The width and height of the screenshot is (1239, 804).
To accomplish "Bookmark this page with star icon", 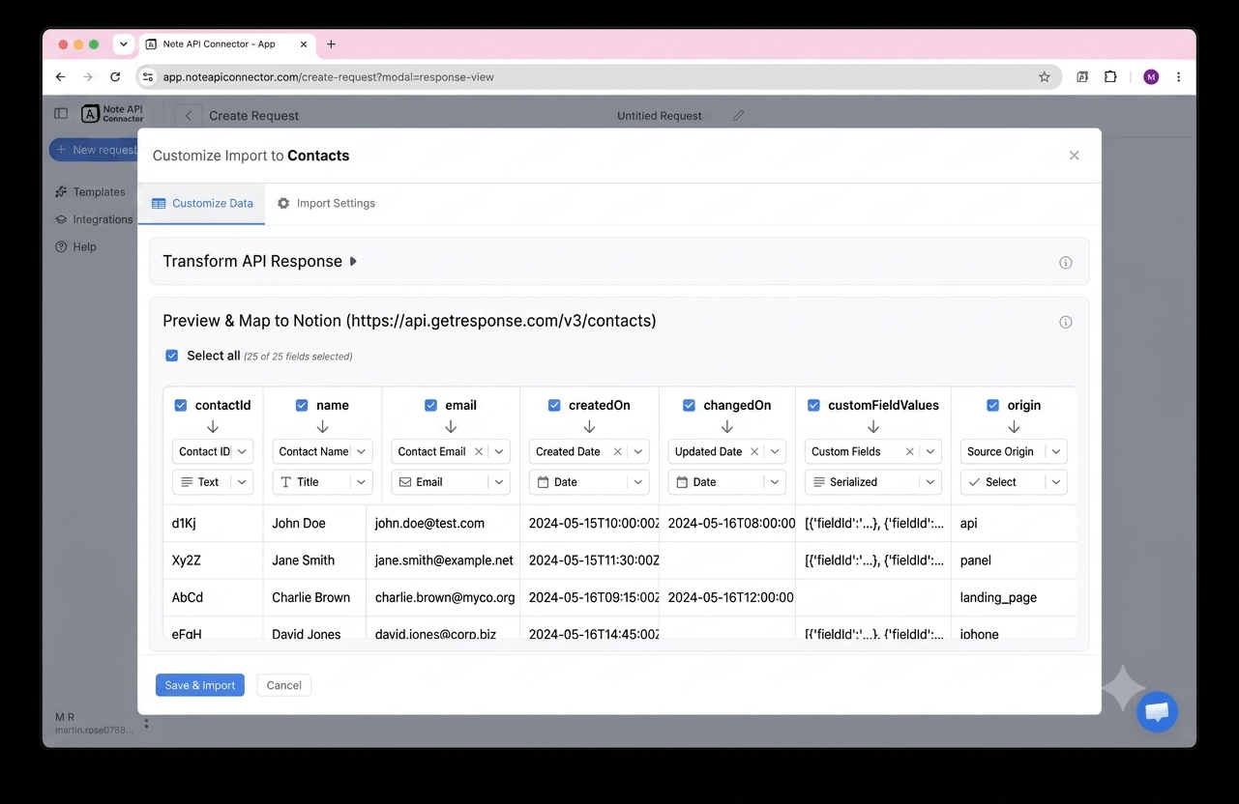I will click(x=1045, y=77).
